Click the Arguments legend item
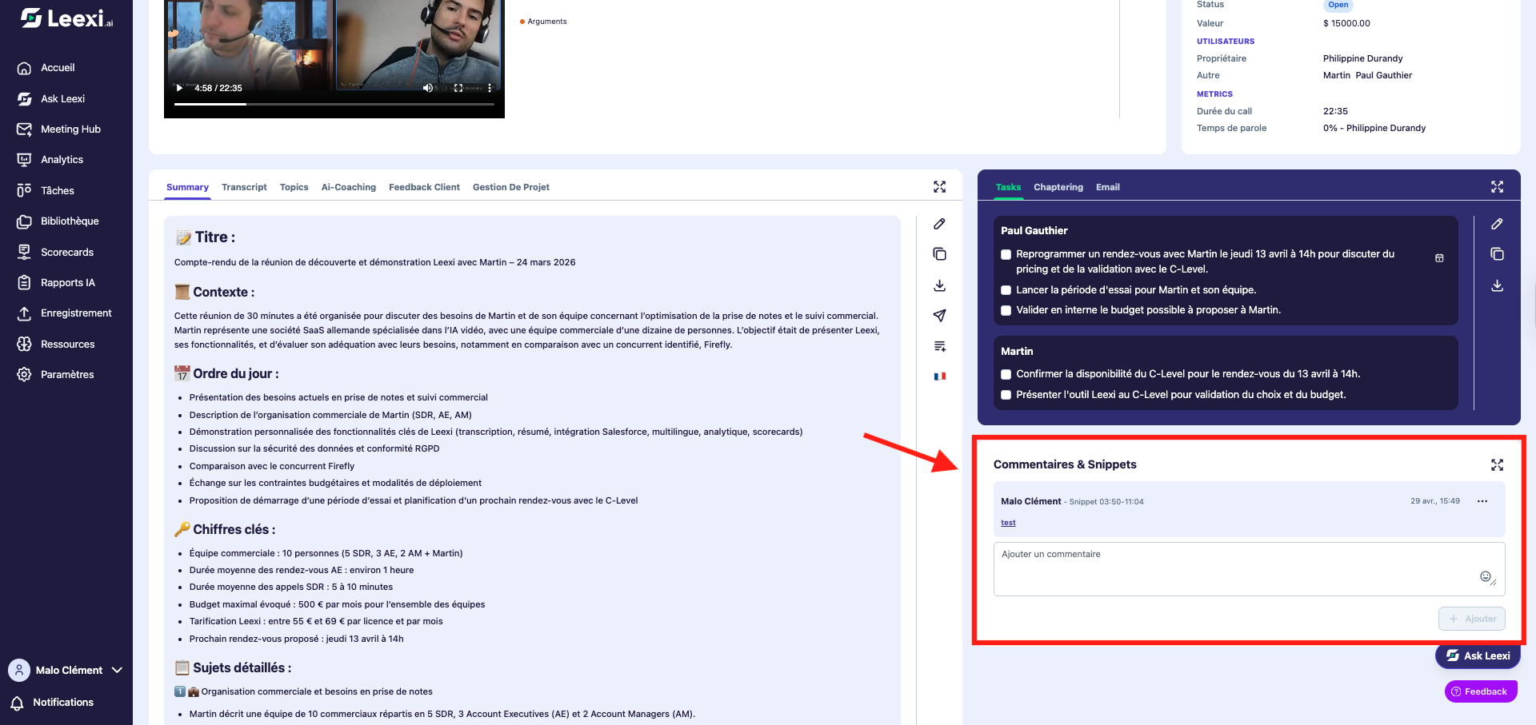The width and height of the screenshot is (1536, 725). [x=543, y=22]
